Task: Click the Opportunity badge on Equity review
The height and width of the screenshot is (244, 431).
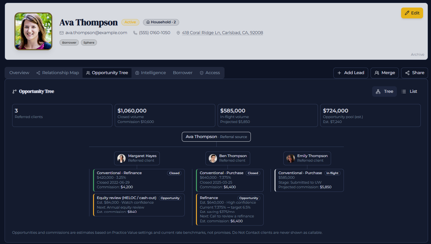Action: click(x=170, y=198)
